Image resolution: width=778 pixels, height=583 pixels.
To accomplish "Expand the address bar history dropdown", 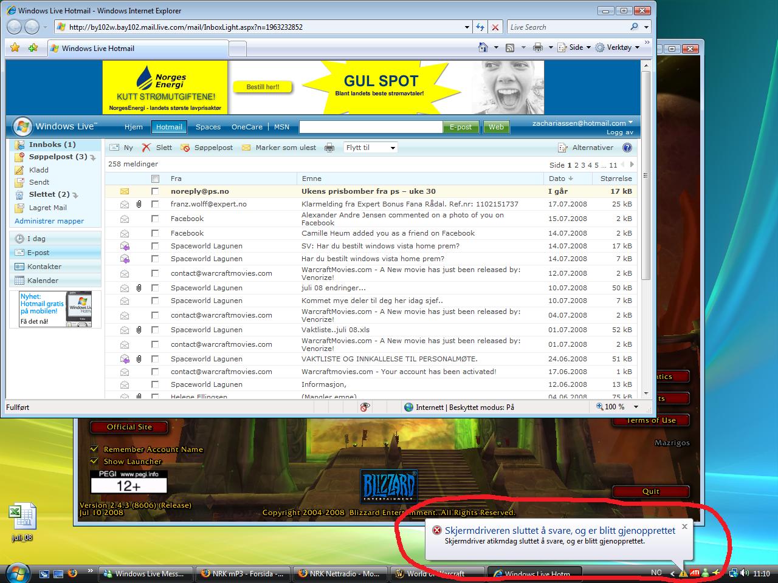I will (467, 27).
